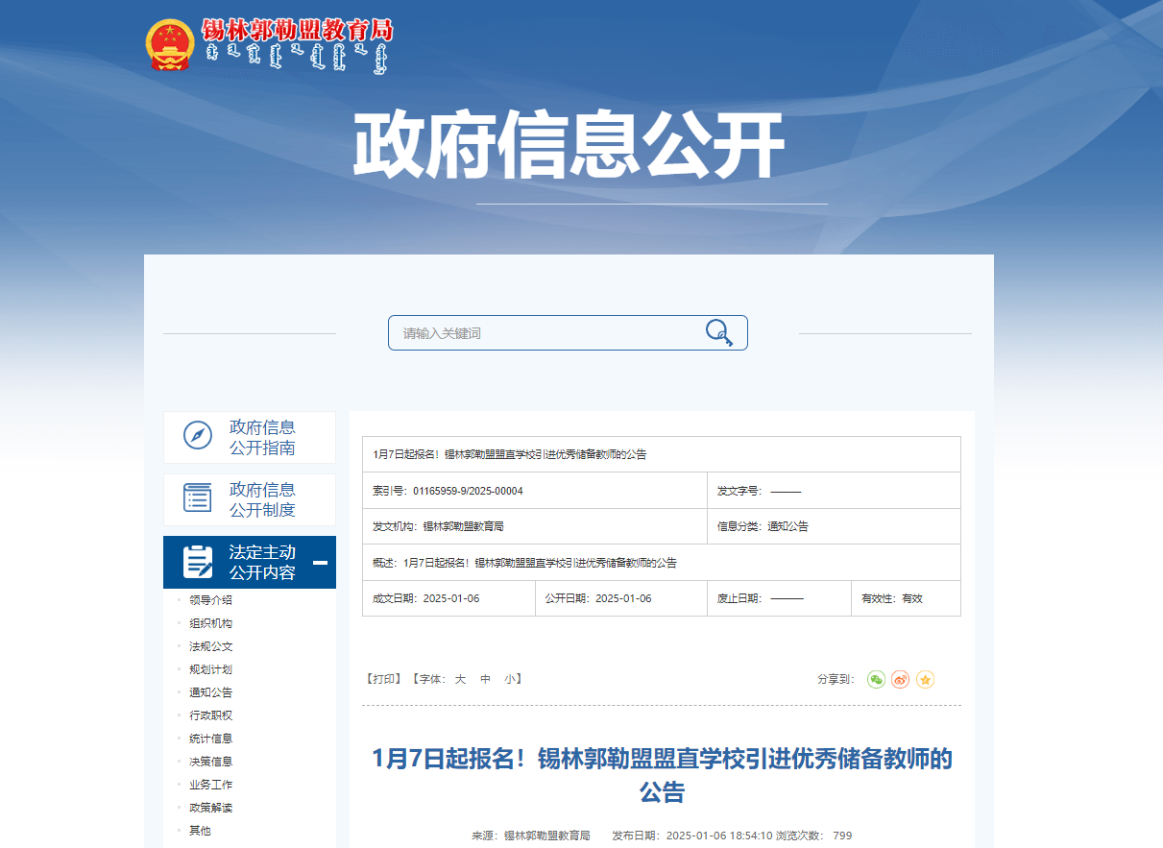Click the compass icon beside 政府信息公开指南
This screenshot has height=848, width=1163.
198,435
